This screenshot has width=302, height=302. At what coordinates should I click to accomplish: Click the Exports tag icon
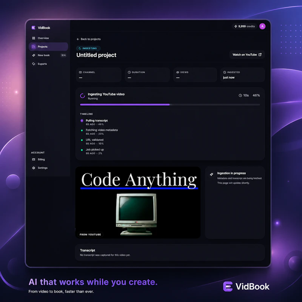[34, 64]
